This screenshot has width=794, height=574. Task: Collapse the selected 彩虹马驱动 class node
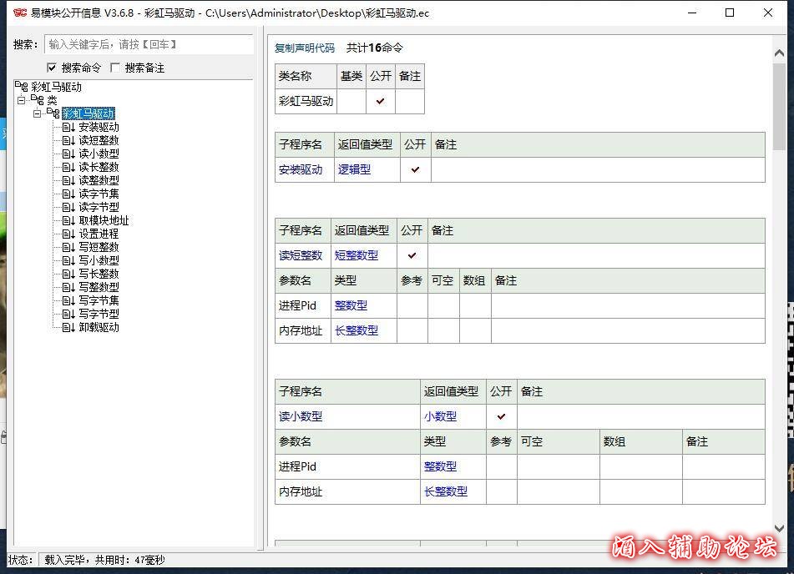click(38, 113)
